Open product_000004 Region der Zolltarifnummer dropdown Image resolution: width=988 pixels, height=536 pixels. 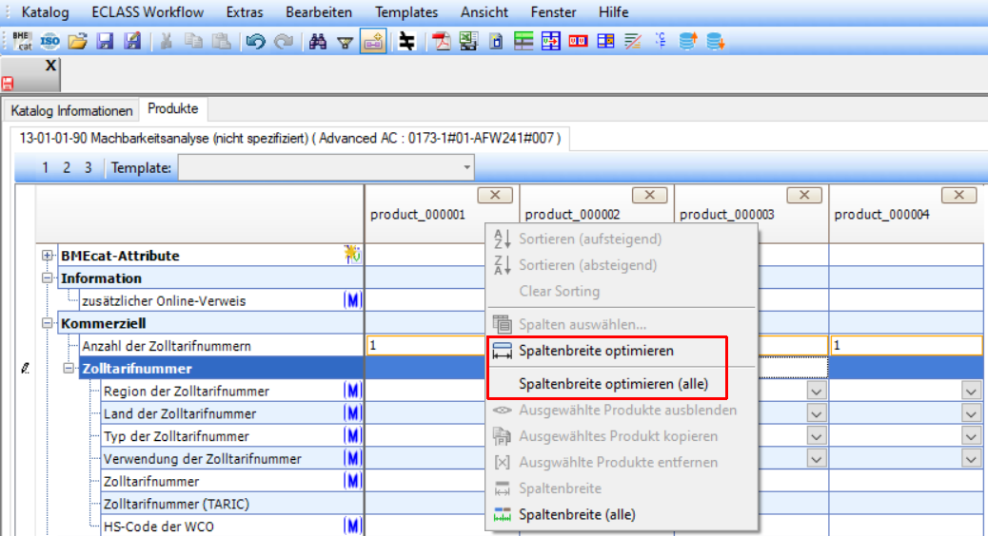(970, 392)
